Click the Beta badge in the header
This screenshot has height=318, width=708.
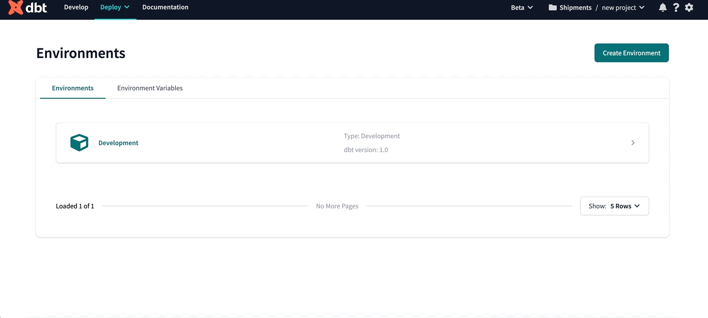(518, 7)
